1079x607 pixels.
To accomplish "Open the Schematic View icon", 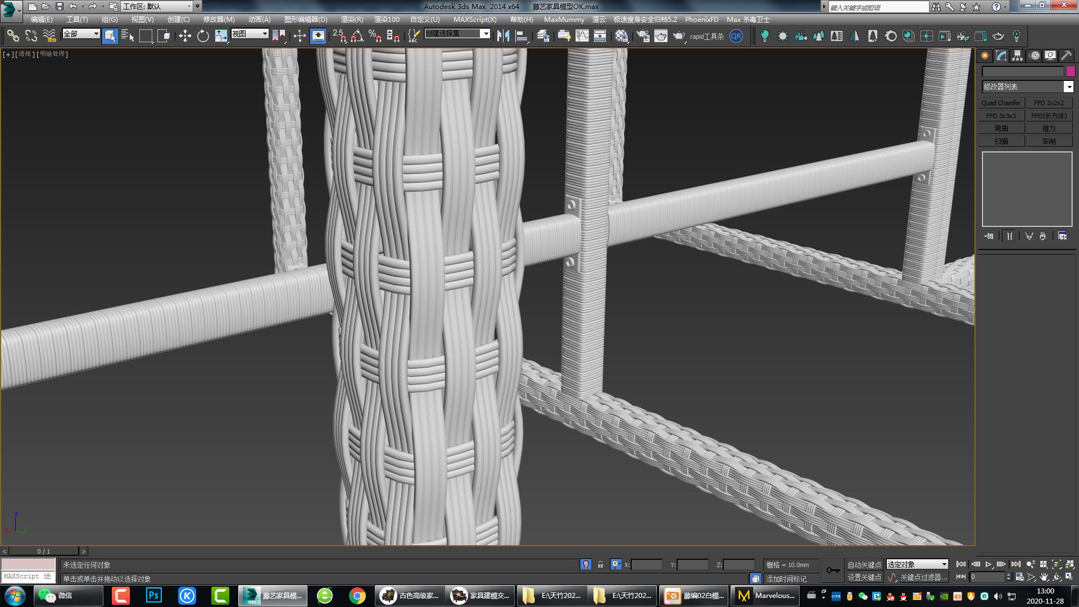I will click(x=600, y=35).
